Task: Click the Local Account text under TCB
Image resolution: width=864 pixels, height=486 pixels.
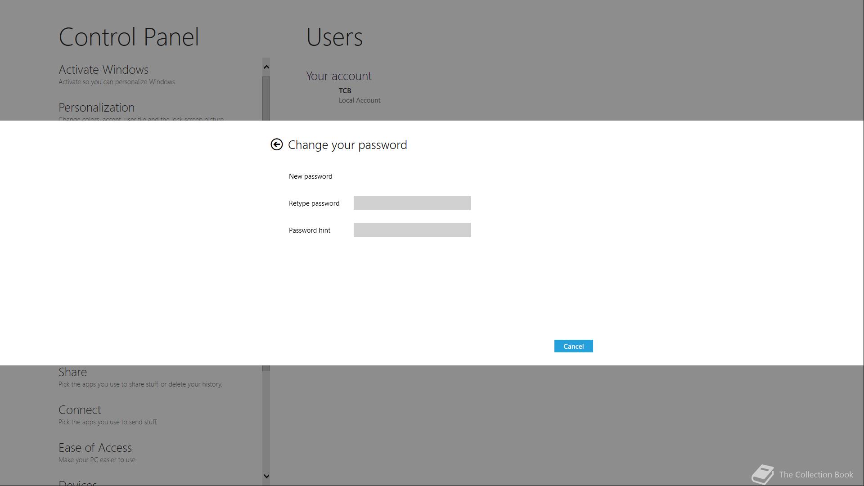Action: (x=359, y=100)
